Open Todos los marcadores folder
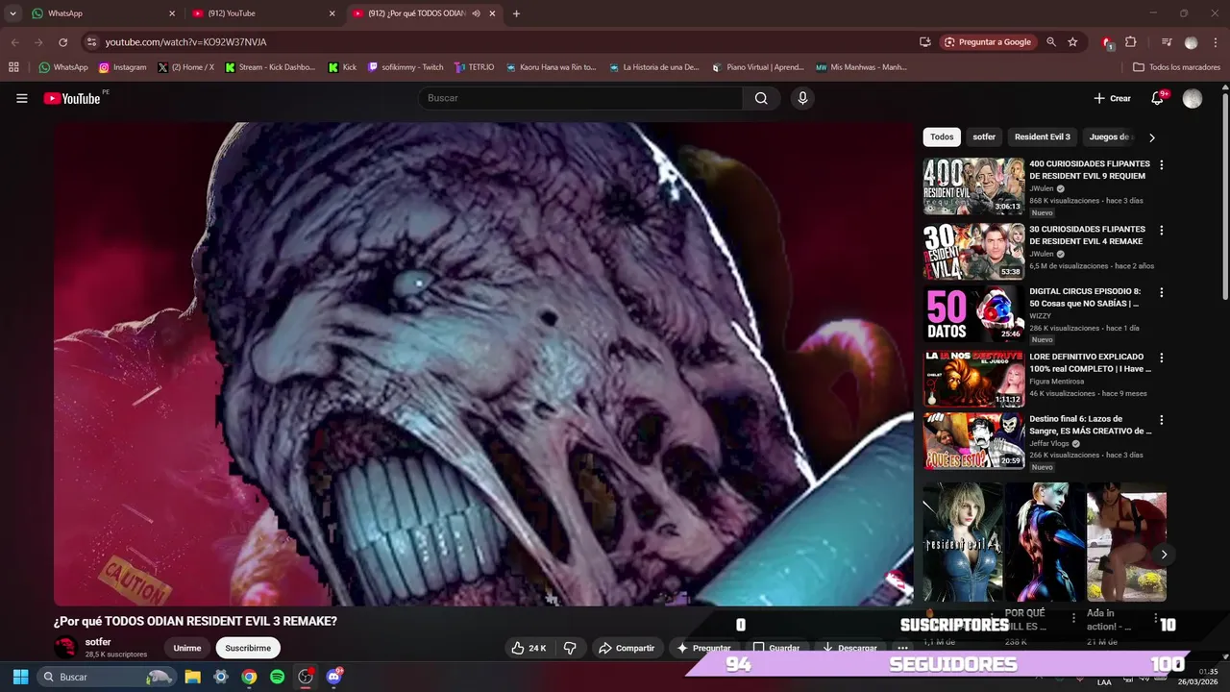This screenshot has height=692, width=1230. [1176, 67]
